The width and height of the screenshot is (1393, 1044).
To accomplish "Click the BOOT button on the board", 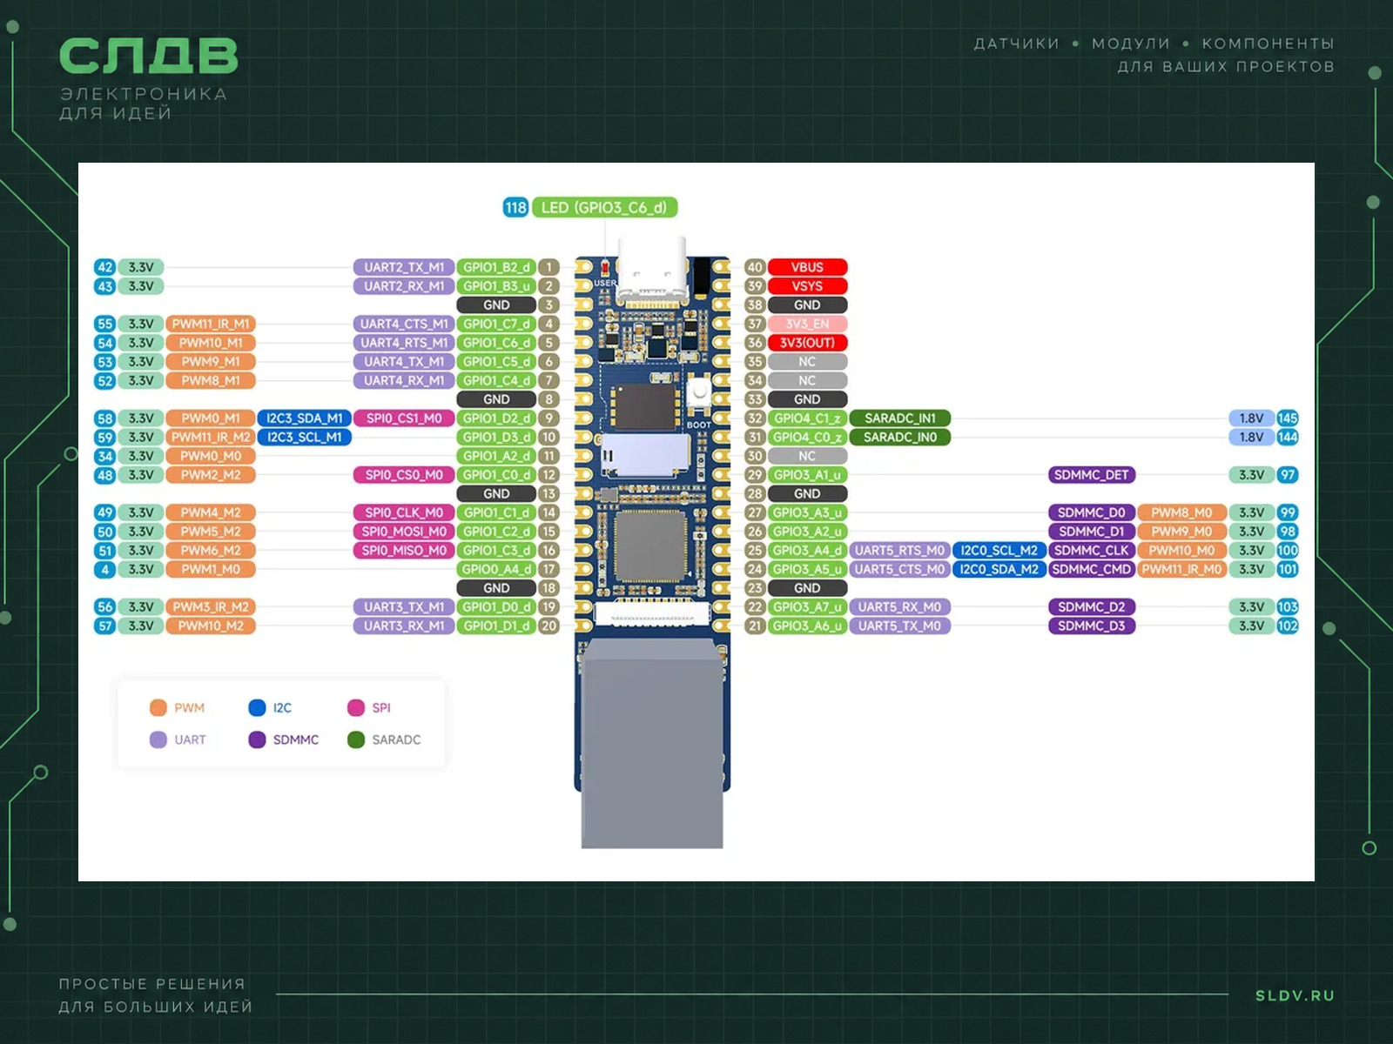I will 698,393.
